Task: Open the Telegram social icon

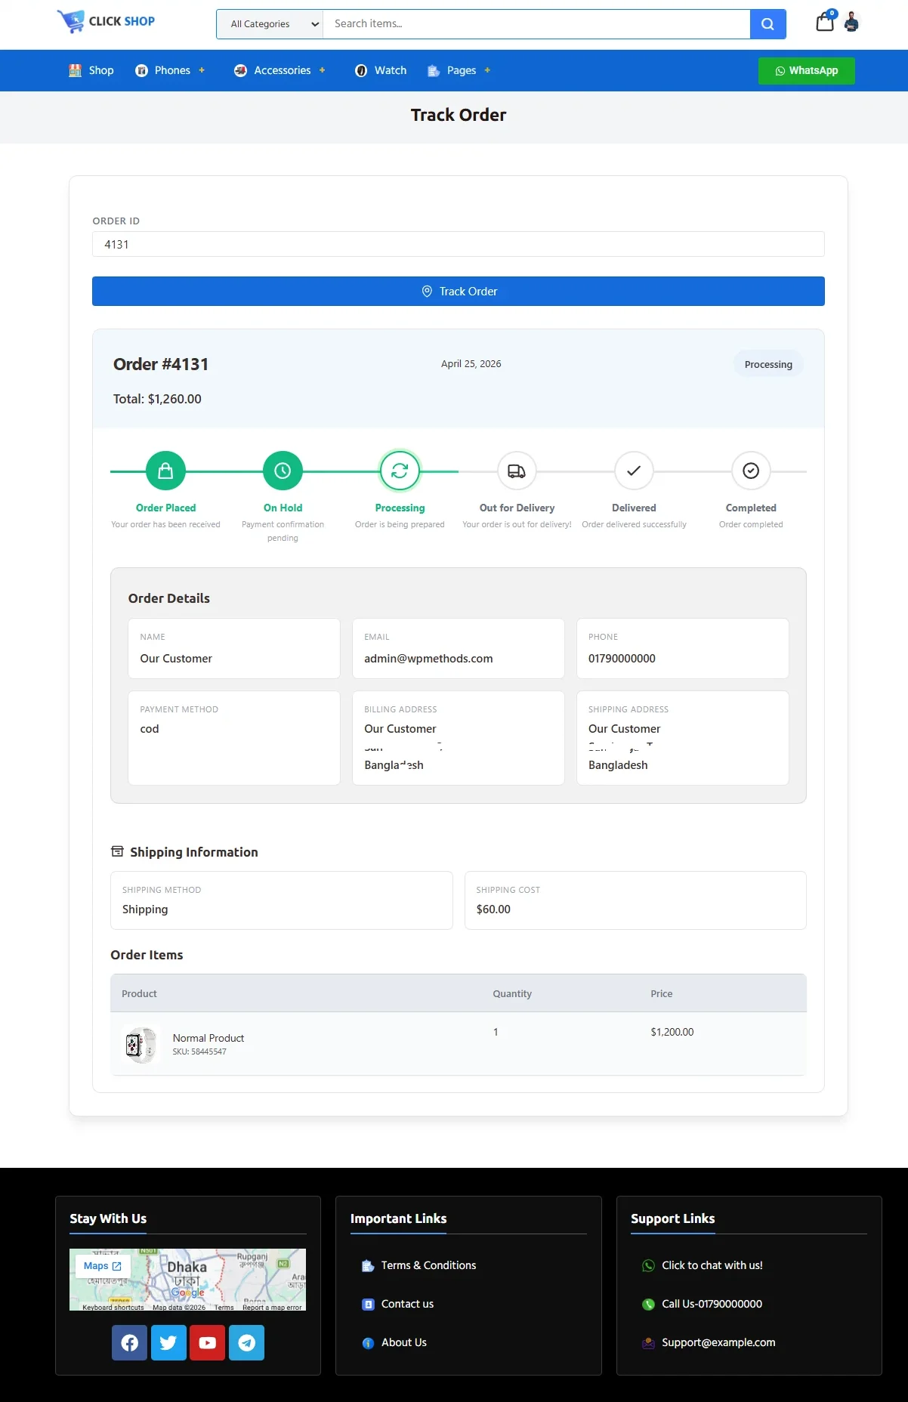Action: pyautogui.click(x=246, y=1342)
